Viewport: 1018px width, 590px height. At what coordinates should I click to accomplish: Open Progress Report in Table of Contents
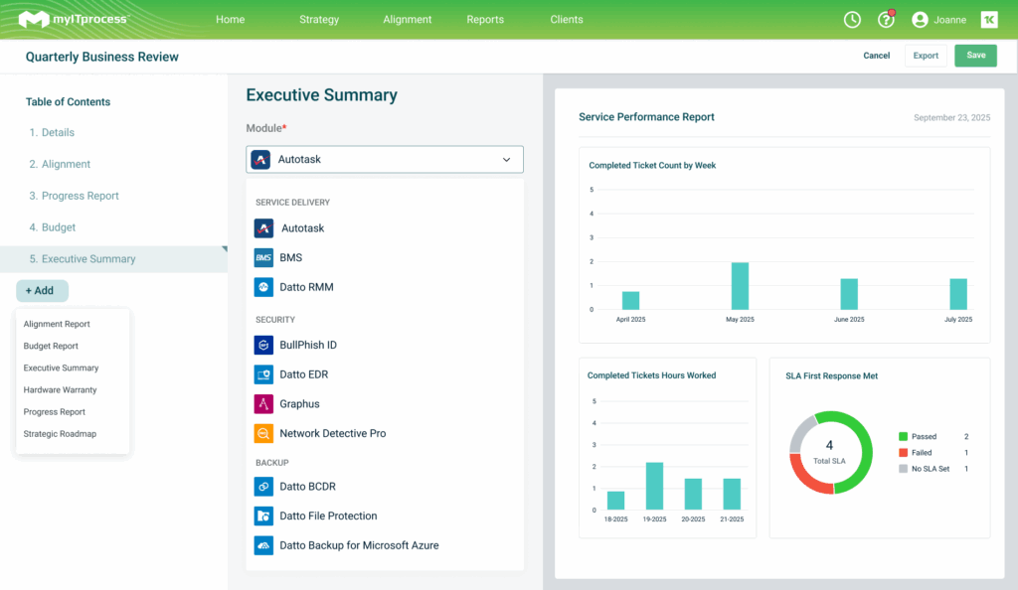[x=74, y=196]
